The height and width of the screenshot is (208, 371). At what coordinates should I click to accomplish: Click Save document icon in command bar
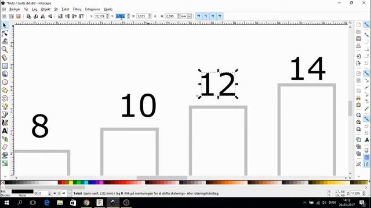click(358, 39)
